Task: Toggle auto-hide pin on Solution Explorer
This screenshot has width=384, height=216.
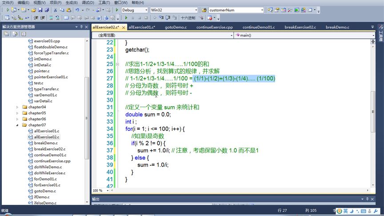Action: [x=81, y=27]
